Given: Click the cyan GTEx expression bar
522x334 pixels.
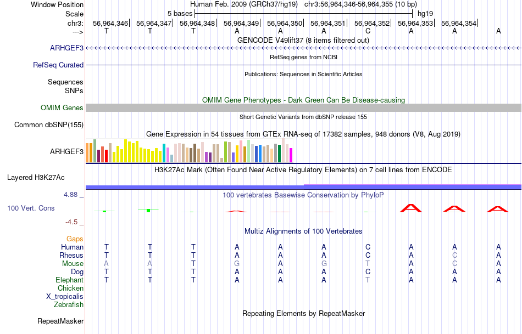Looking at the screenshot, I should point(164,153).
